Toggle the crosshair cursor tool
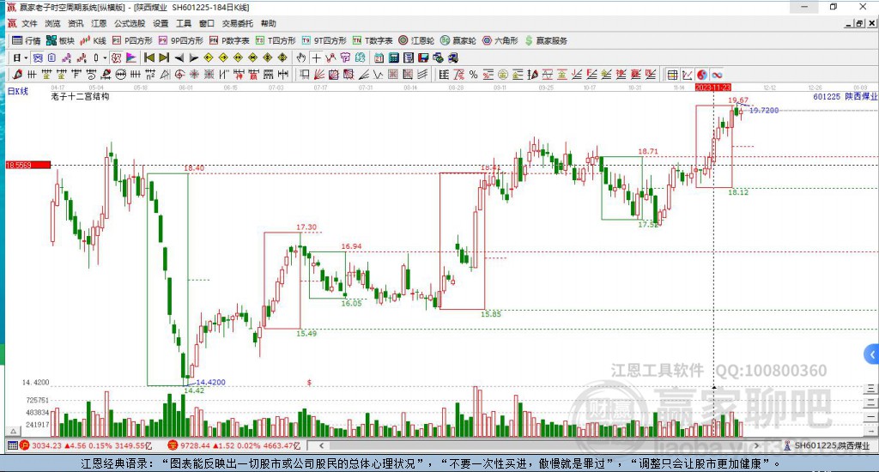The width and height of the screenshot is (879, 472). coord(317,57)
